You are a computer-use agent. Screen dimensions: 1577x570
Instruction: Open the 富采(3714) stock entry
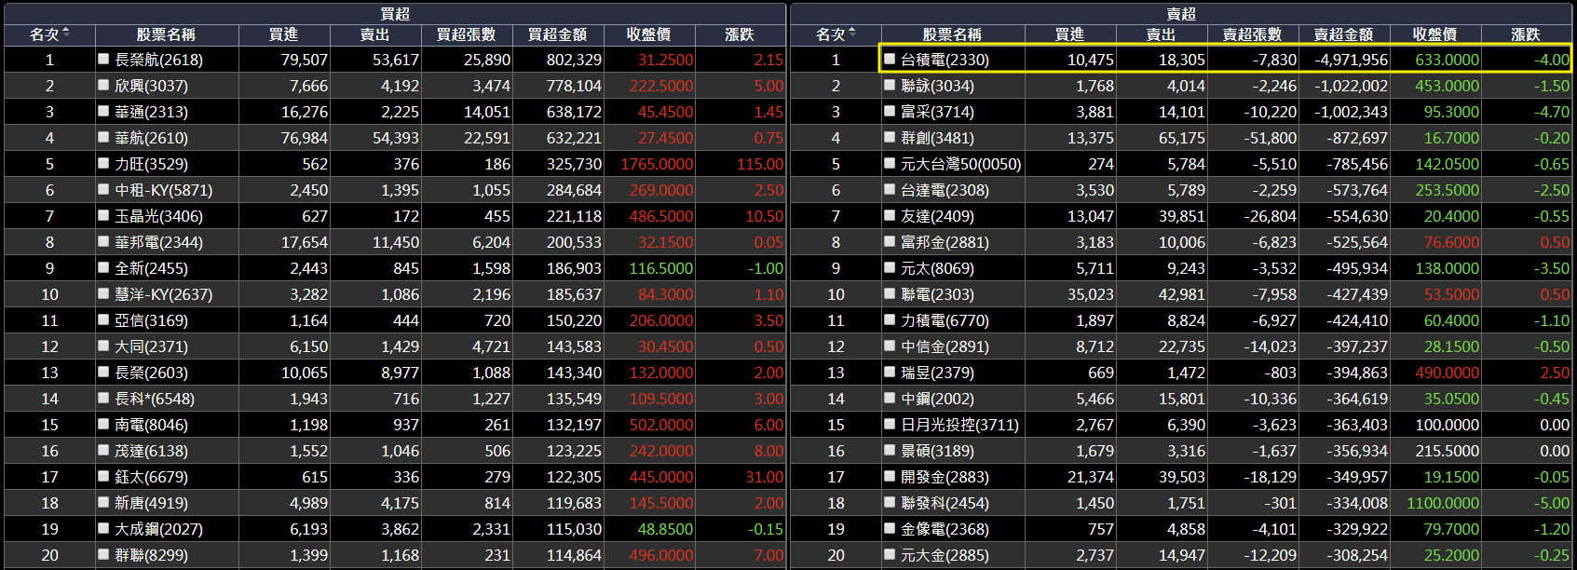coord(937,112)
